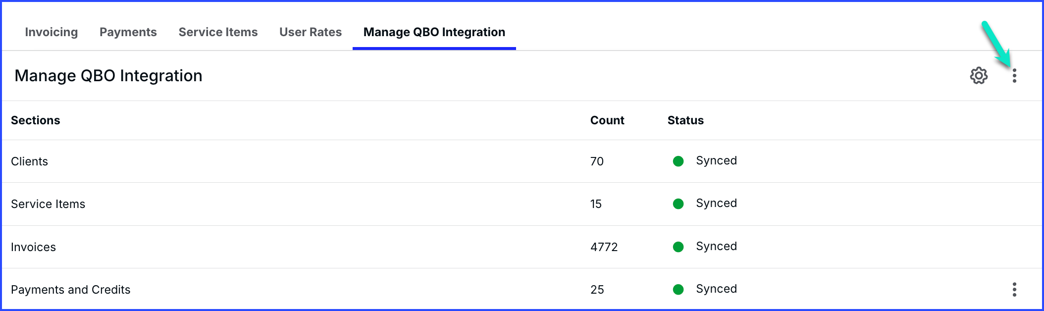Screen dimensions: 1044x311
Task: Select the Manage QBO Integration tab
Action: pos(434,32)
